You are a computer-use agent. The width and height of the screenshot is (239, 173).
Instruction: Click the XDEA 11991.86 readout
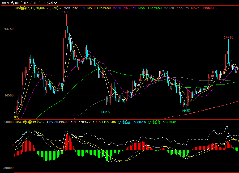(104, 122)
